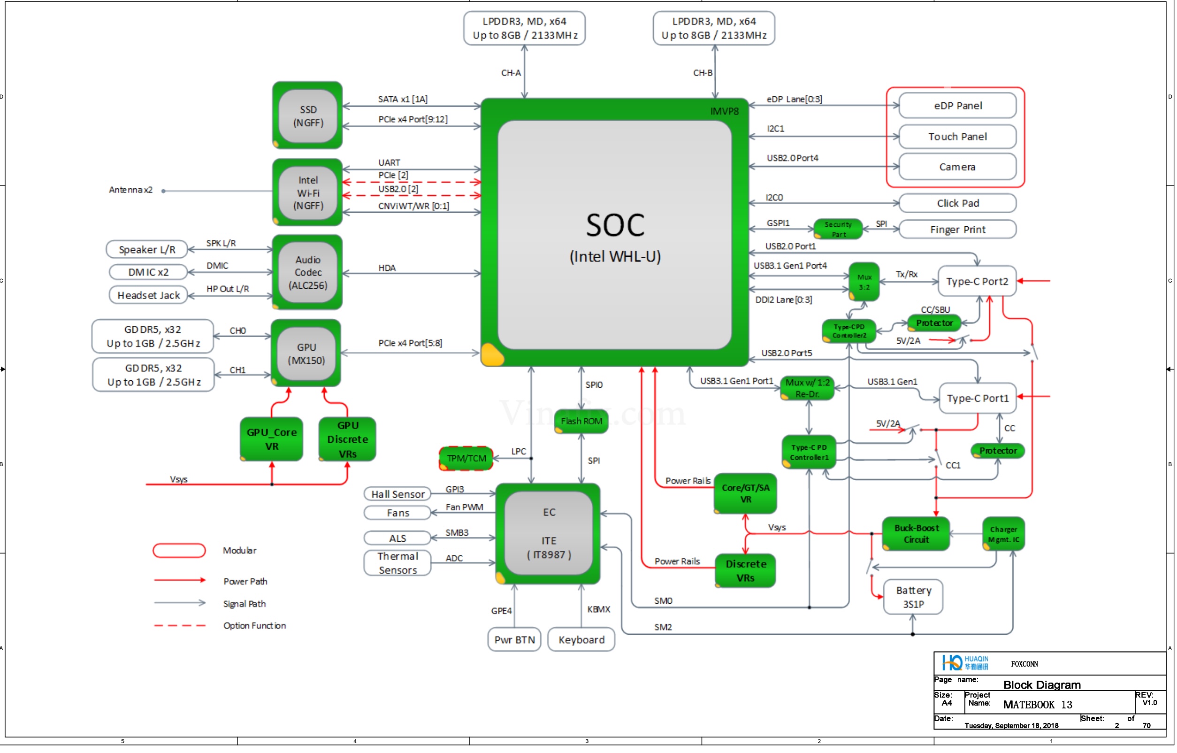Click the HUAQIN logo in title block
1177x753 pixels.
[965, 663]
